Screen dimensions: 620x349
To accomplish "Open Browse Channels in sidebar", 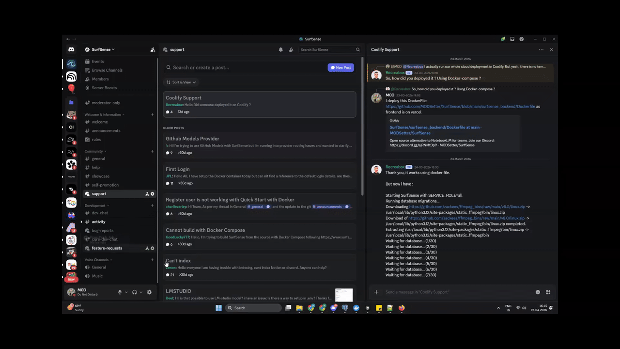I will click(107, 70).
